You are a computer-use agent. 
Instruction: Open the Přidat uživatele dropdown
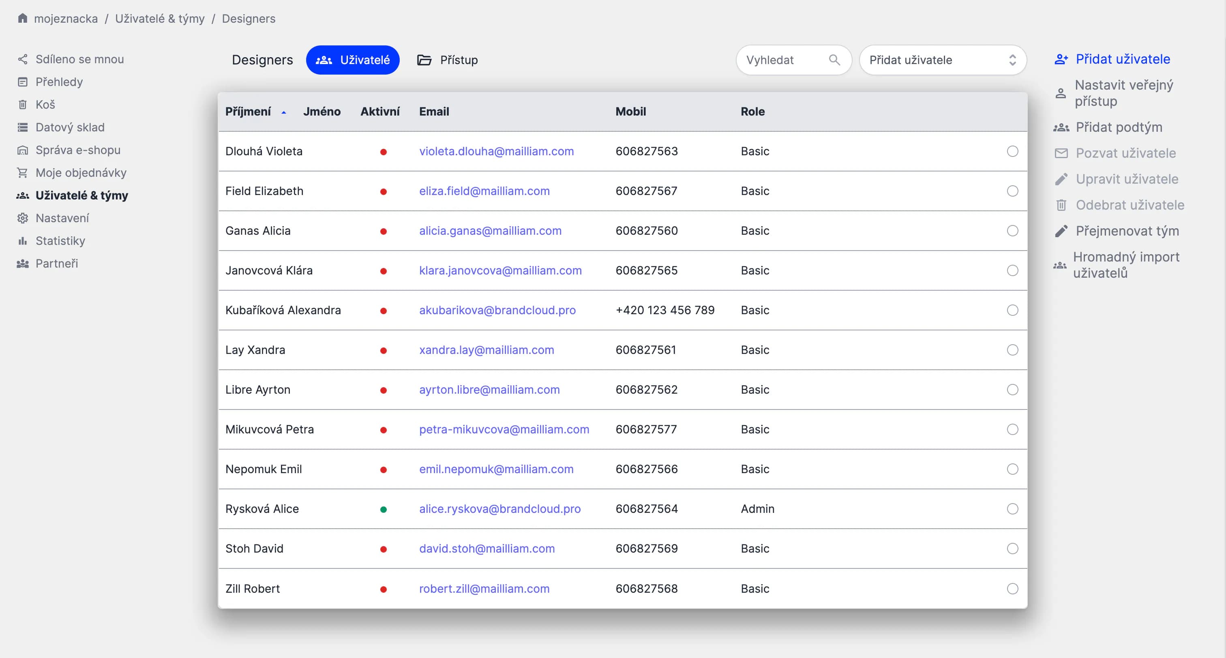(x=942, y=60)
